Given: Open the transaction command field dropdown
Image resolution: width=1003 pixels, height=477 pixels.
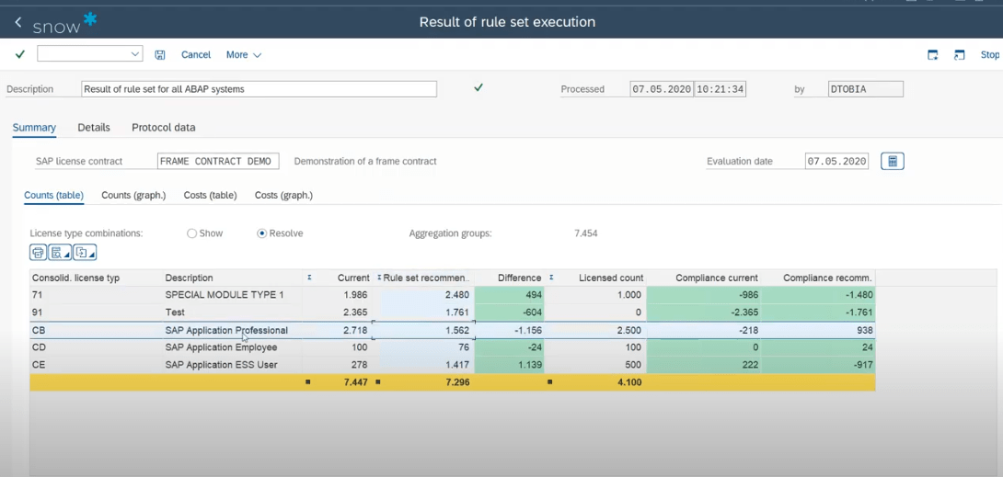Looking at the screenshot, I should [x=135, y=54].
